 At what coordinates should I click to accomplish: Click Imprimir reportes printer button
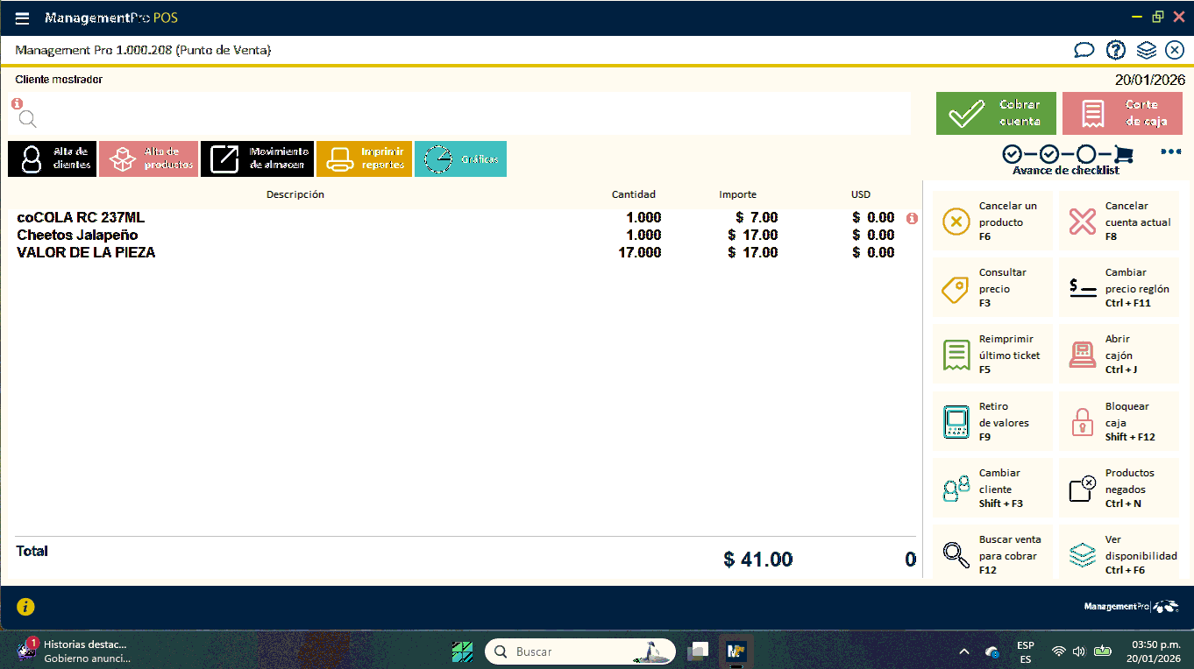pyautogui.click(x=364, y=158)
